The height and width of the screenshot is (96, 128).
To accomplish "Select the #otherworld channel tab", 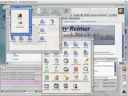I will 29,91.
